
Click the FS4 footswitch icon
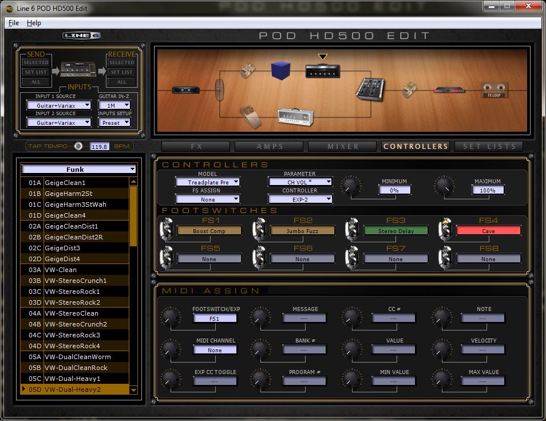click(445, 229)
